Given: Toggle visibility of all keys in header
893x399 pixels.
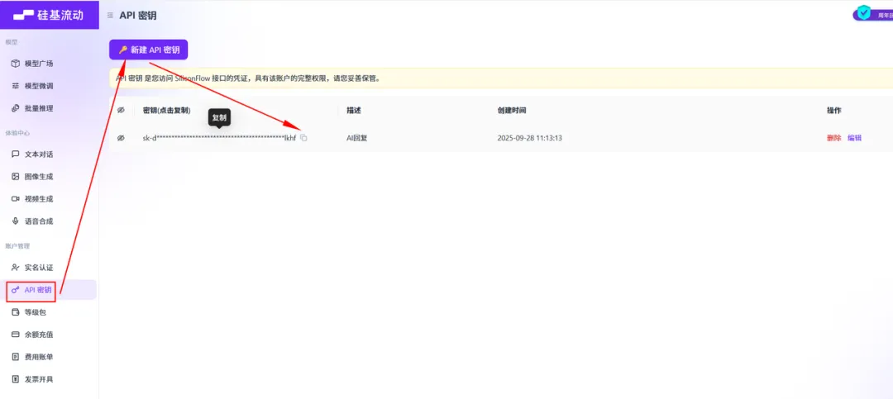Looking at the screenshot, I should click(121, 111).
